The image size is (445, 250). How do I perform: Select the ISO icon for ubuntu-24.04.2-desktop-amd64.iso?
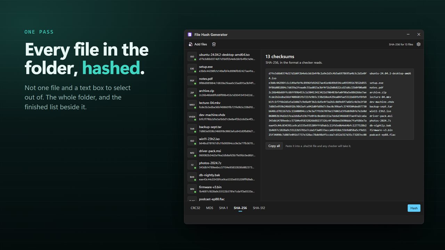(192, 57)
